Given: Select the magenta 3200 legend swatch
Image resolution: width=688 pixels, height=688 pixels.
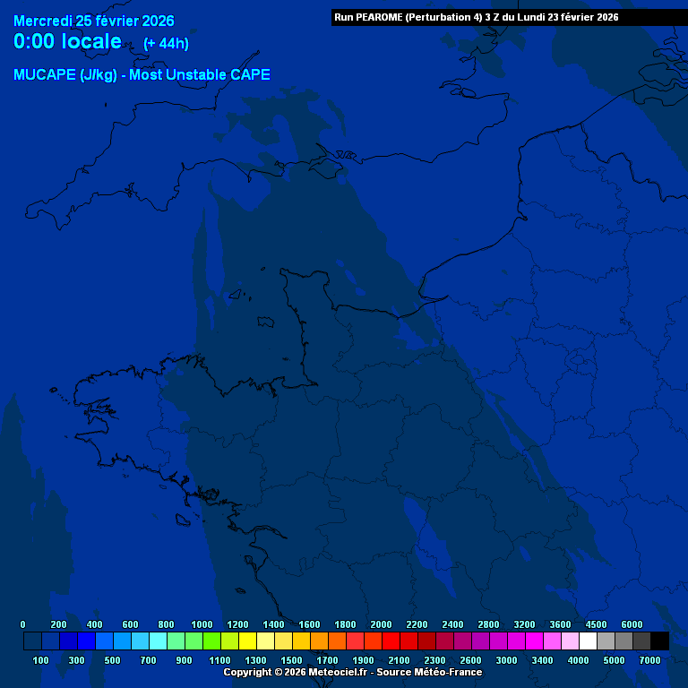Looking at the screenshot, I should (534, 641).
